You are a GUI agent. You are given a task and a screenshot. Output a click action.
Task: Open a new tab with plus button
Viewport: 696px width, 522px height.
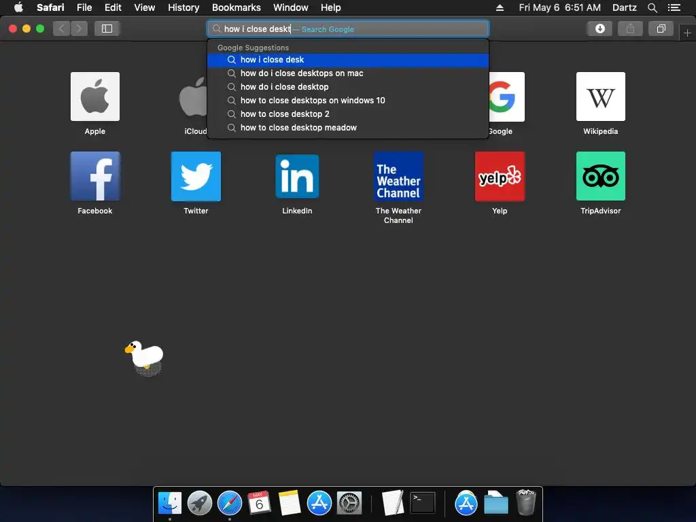point(687,33)
